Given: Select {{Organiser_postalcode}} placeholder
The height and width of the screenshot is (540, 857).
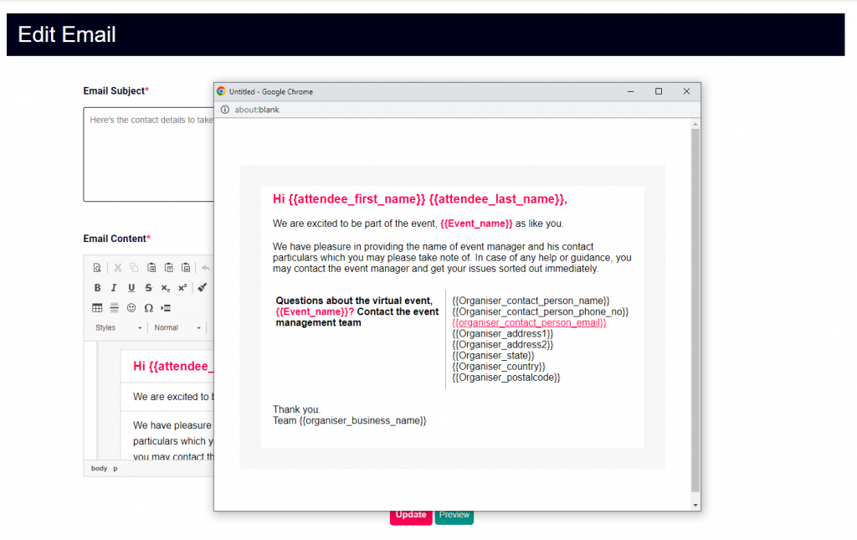Looking at the screenshot, I should point(506,377).
